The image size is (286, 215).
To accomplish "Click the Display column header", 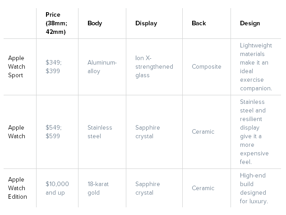I will point(146,23).
